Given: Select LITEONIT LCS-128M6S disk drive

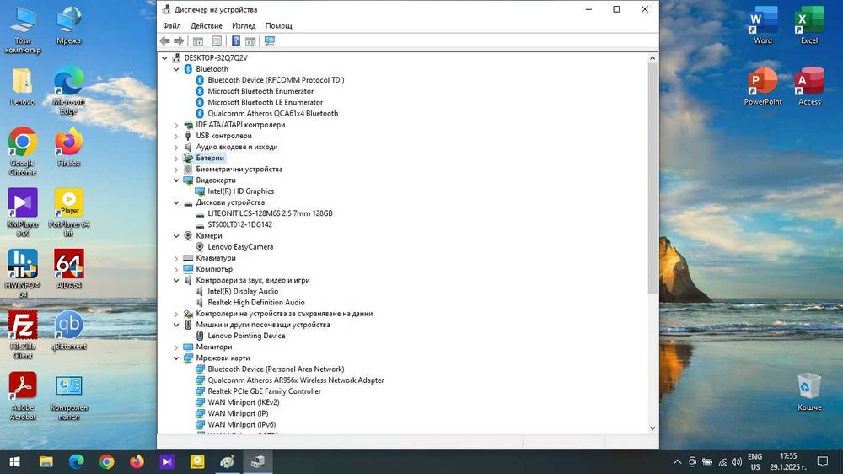Looking at the screenshot, I should 270,213.
